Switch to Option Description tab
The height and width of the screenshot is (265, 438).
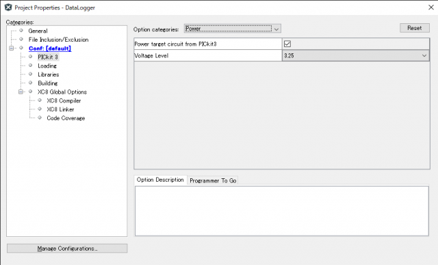click(x=160, y=180)
